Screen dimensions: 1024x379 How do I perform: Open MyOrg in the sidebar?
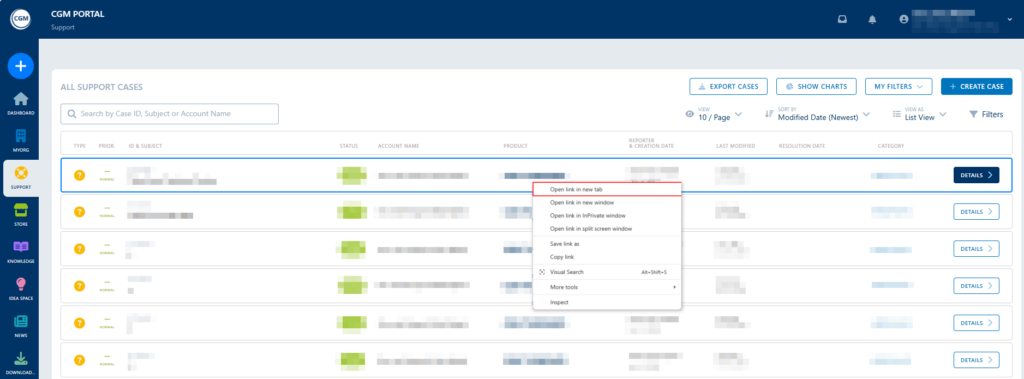point(21,137)
